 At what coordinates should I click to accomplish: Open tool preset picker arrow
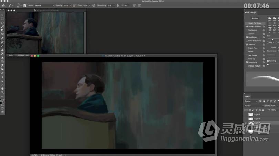click(13, 6)
